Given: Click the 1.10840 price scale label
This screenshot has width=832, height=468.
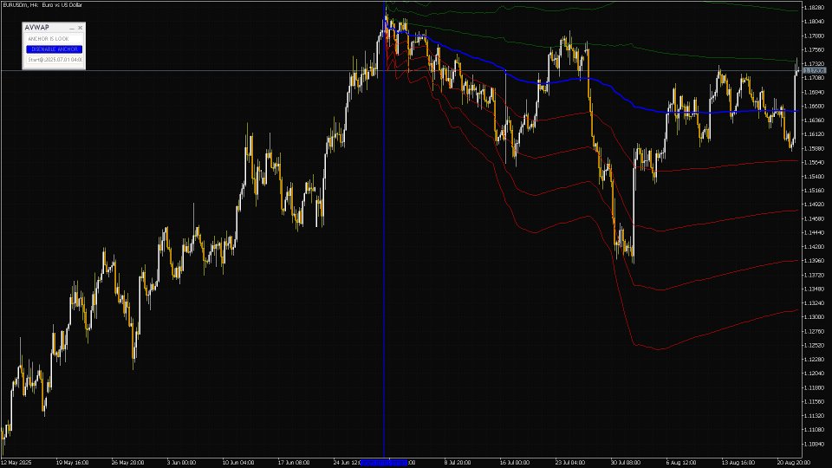Looking at the screenshot, I should click(814, 444).
